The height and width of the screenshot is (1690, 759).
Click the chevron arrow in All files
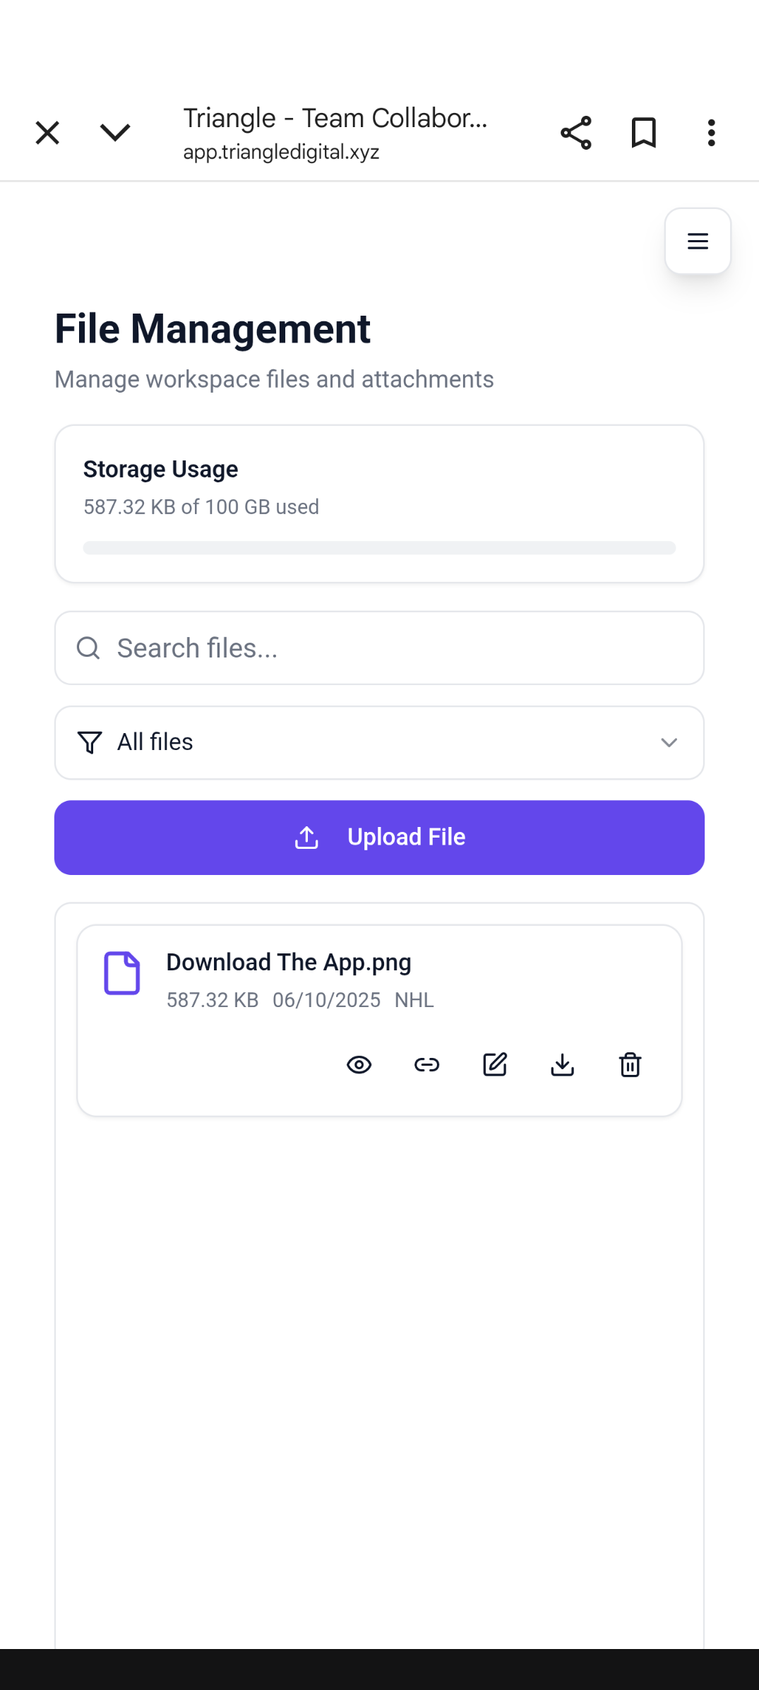click(x=669, y=742)
